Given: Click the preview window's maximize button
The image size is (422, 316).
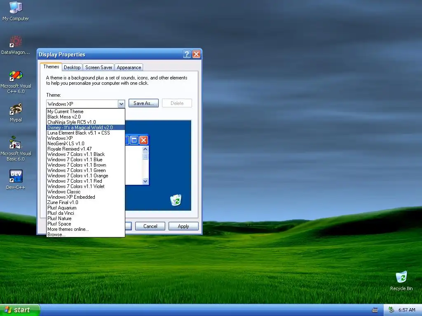Looking at the screenshot, I should pos(134,140).
